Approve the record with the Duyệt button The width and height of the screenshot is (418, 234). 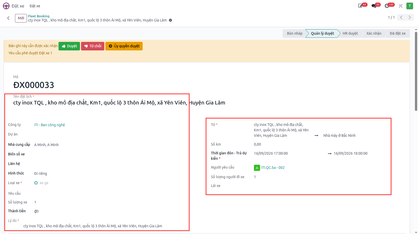(x=69, y=46)
